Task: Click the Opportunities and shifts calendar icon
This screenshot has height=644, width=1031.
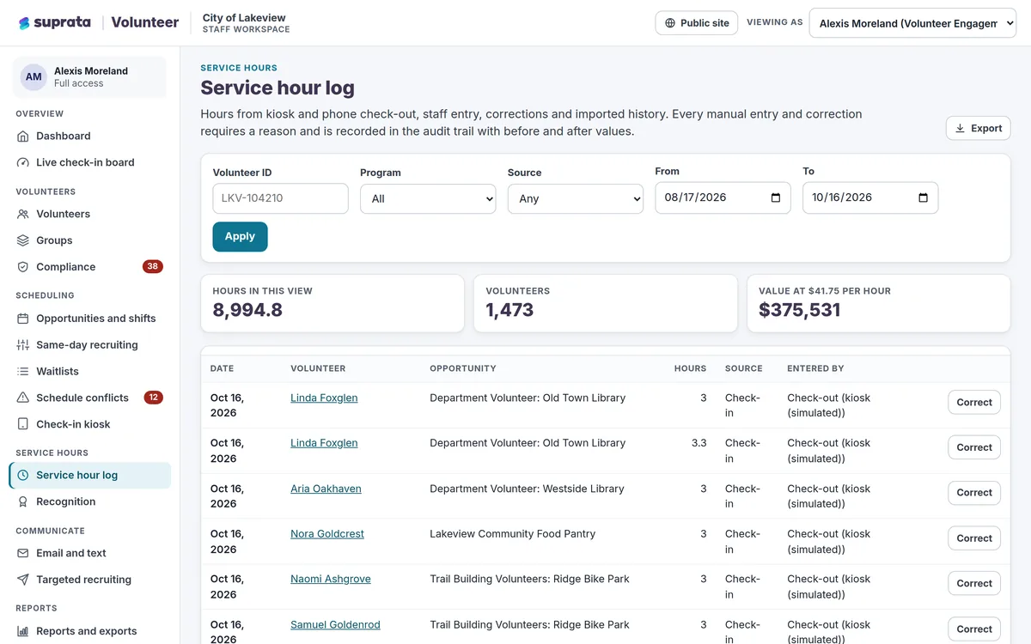Action: [x=23, y=319]
